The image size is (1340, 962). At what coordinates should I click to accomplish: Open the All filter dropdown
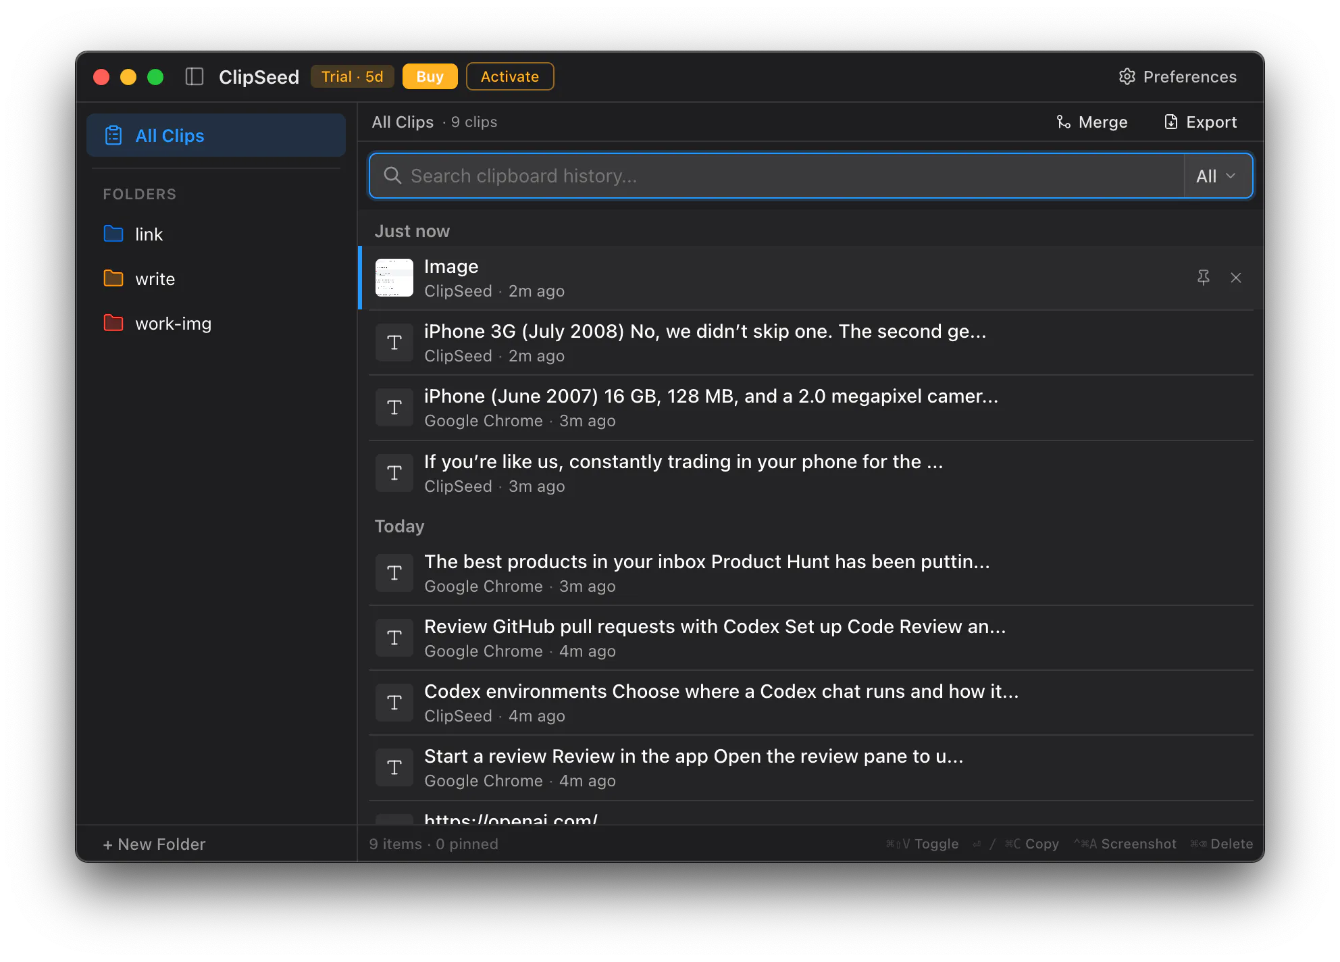click(1218, 176)
